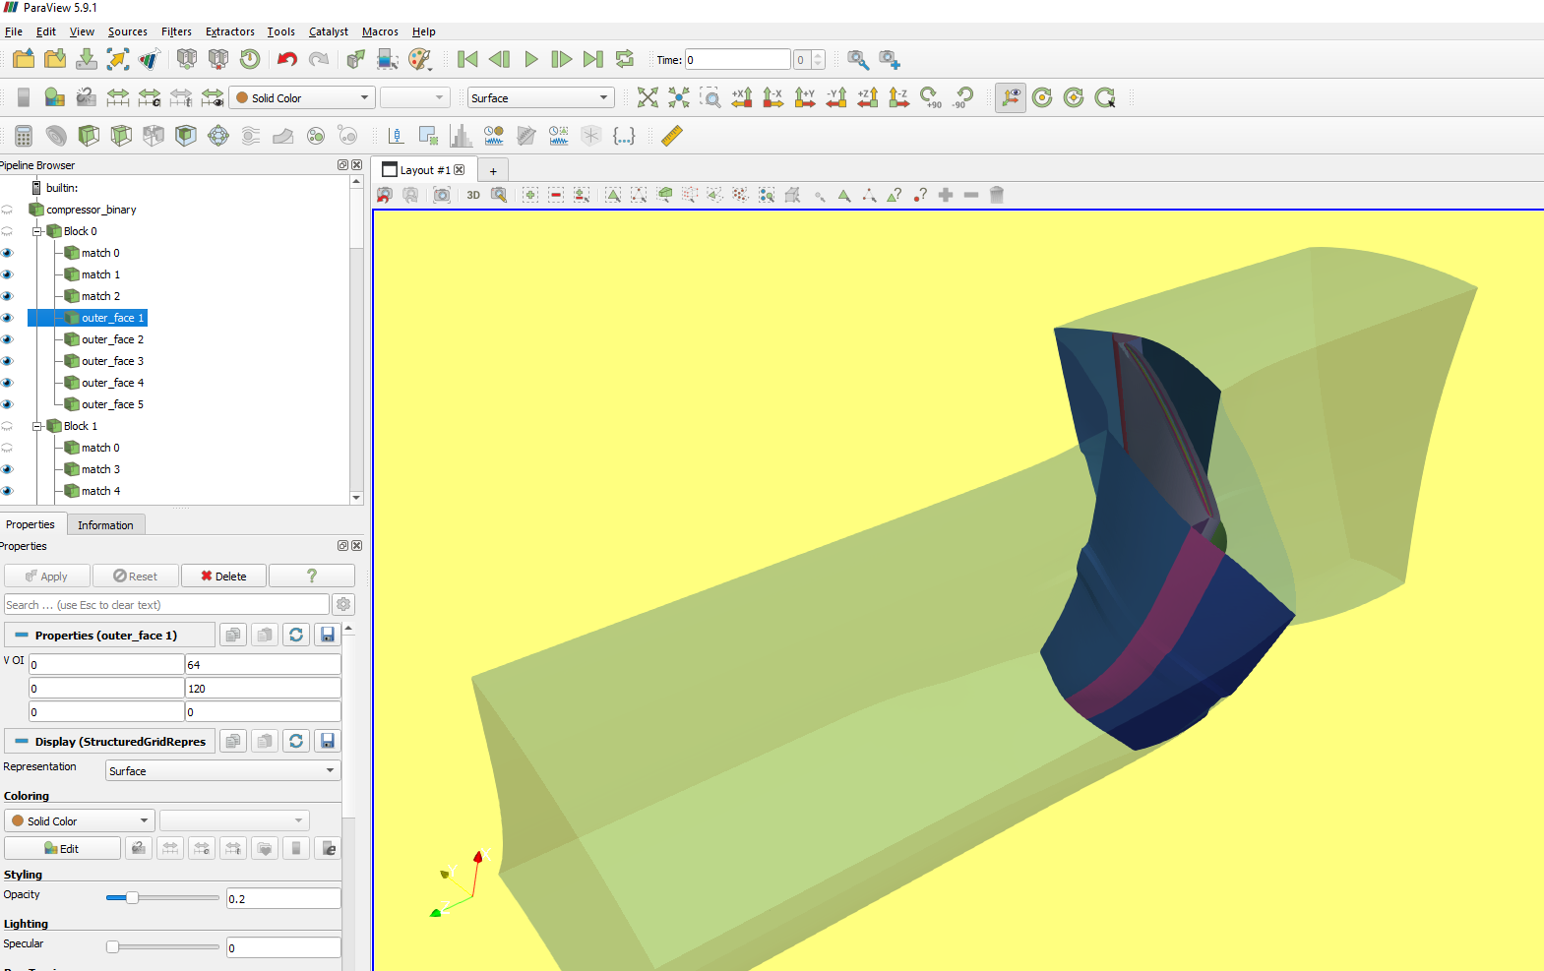Open the toolbar Solid Color dropdown
This screenshot has width=1544, height=971.
[x=302, y=97]
